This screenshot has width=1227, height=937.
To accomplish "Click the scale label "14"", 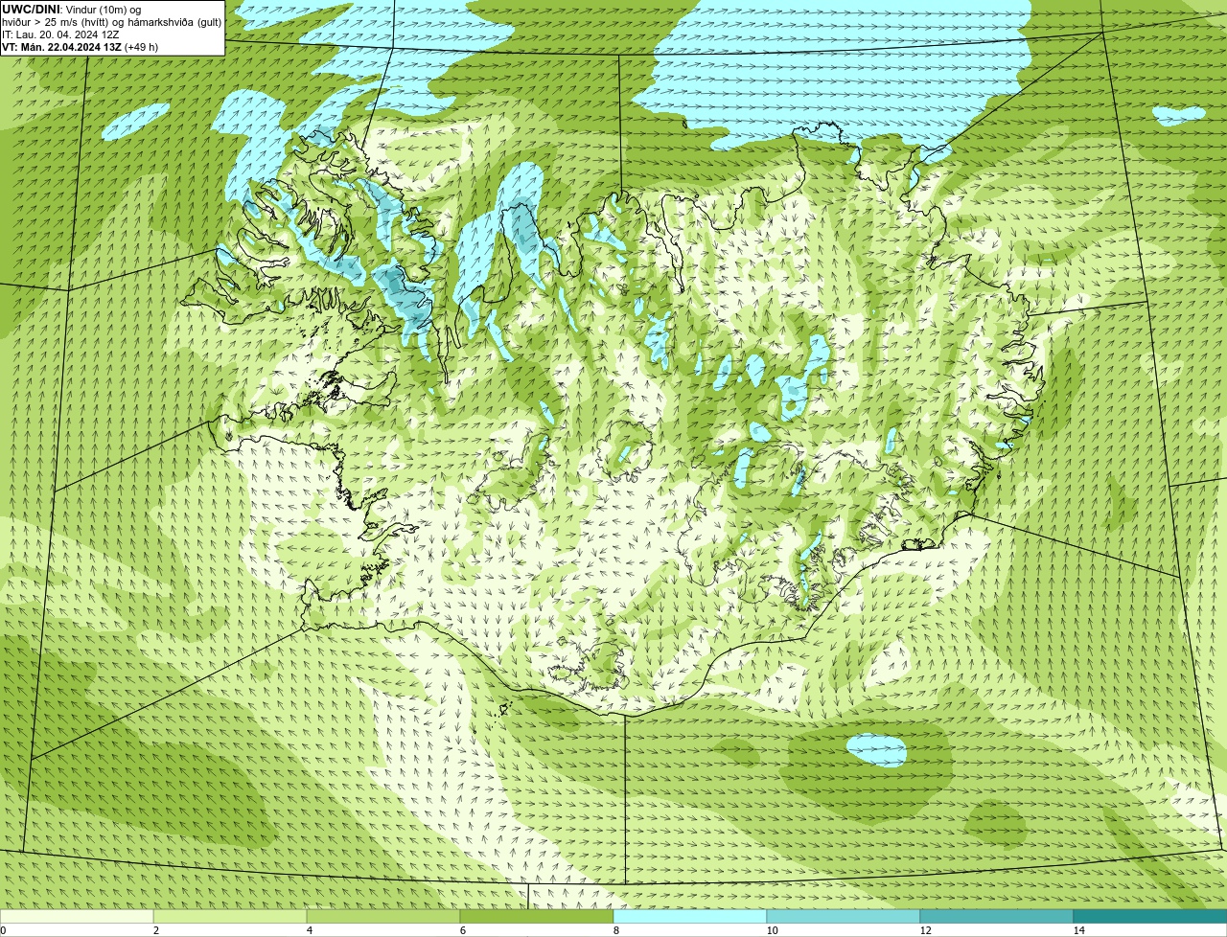I will point(1078,930).
